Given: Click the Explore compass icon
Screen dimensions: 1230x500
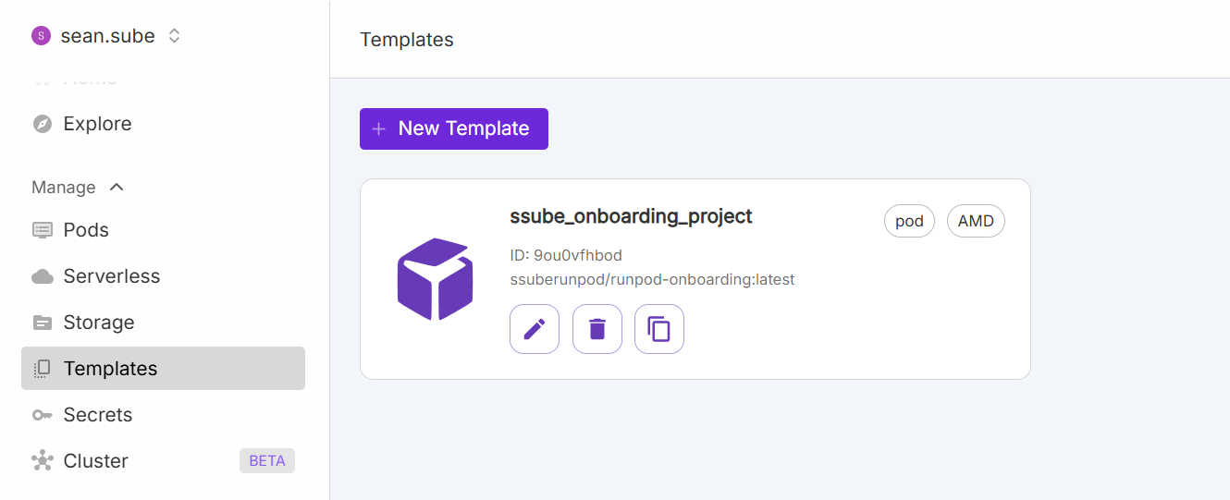Looking at the screenshot, I should [x=43, y=124].
